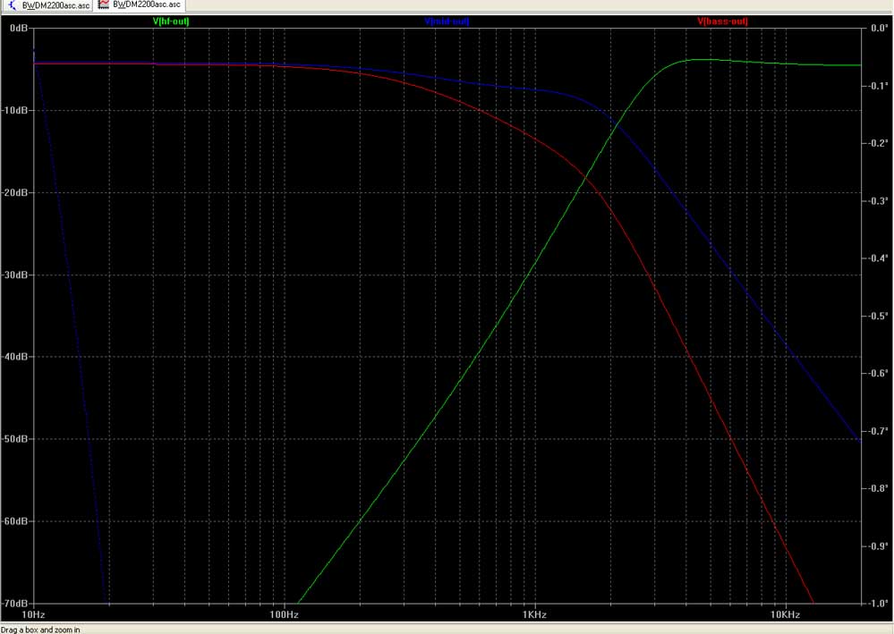894x634 pixels.
Task: Click the -0.8° phase axis label
Action: pos(877,488)
